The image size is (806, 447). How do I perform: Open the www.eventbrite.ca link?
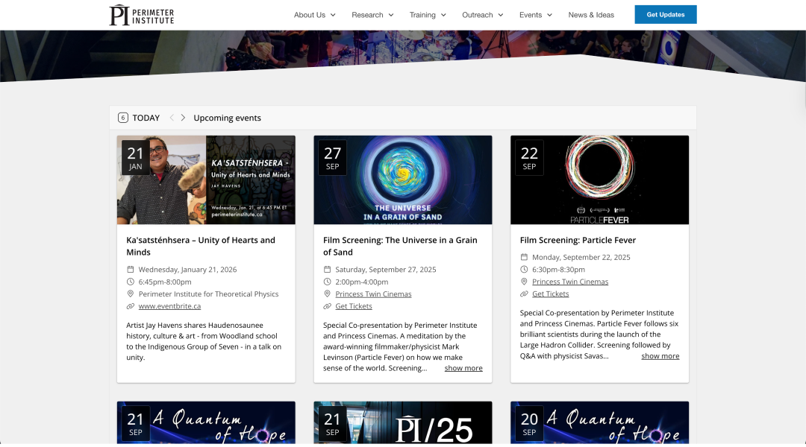tap(169, 306)
